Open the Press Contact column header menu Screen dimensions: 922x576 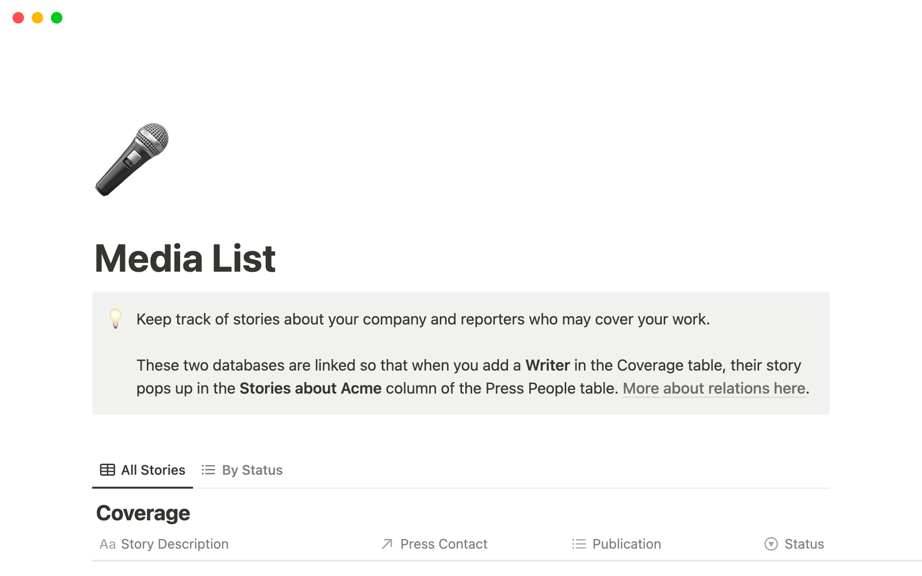point(444,544)
